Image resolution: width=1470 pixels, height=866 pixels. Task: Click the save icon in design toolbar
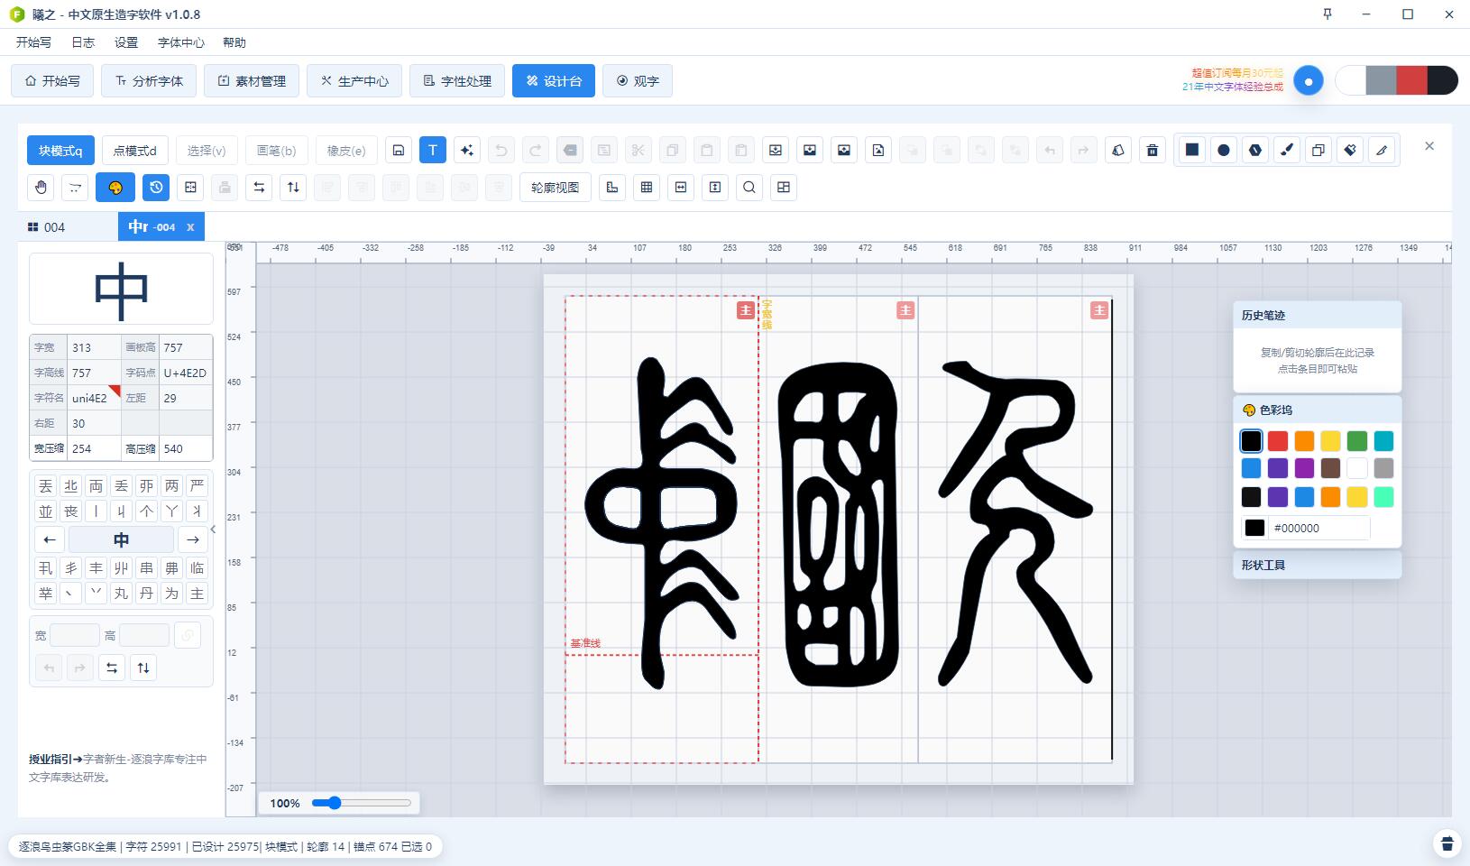[x=399, y=151]
